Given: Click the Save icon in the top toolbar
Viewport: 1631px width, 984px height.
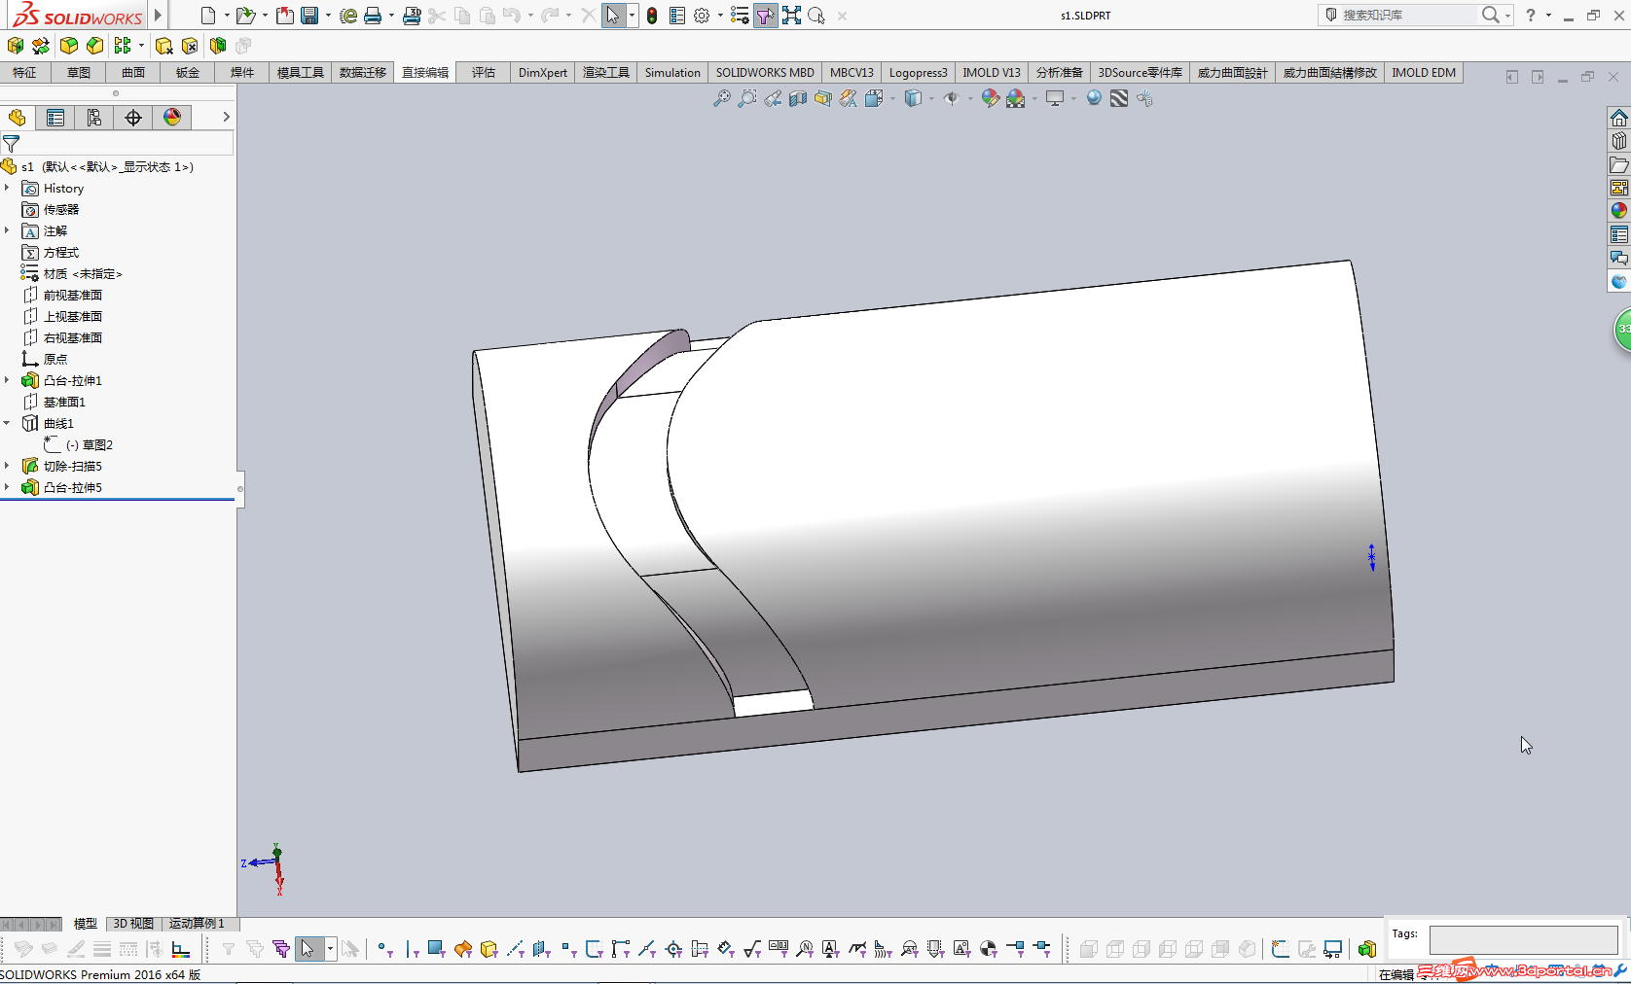Looking at the screenshot, I should [x=309, y=16].
